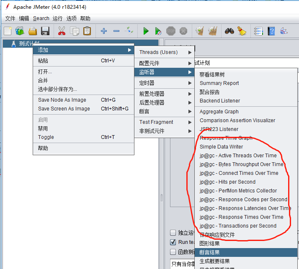Toggle the 独立运行 checkbox
The image size is (299, 269).
click(x=173, y=233)
